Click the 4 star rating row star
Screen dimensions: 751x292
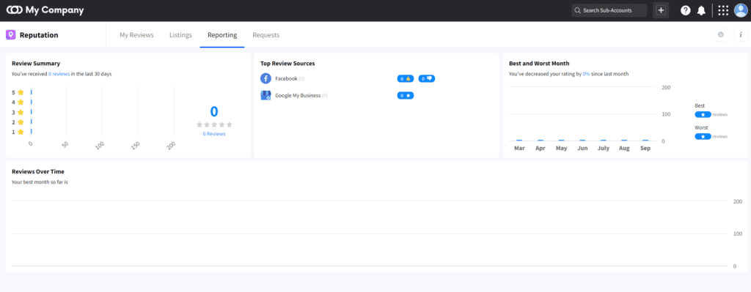pos(21,102)
